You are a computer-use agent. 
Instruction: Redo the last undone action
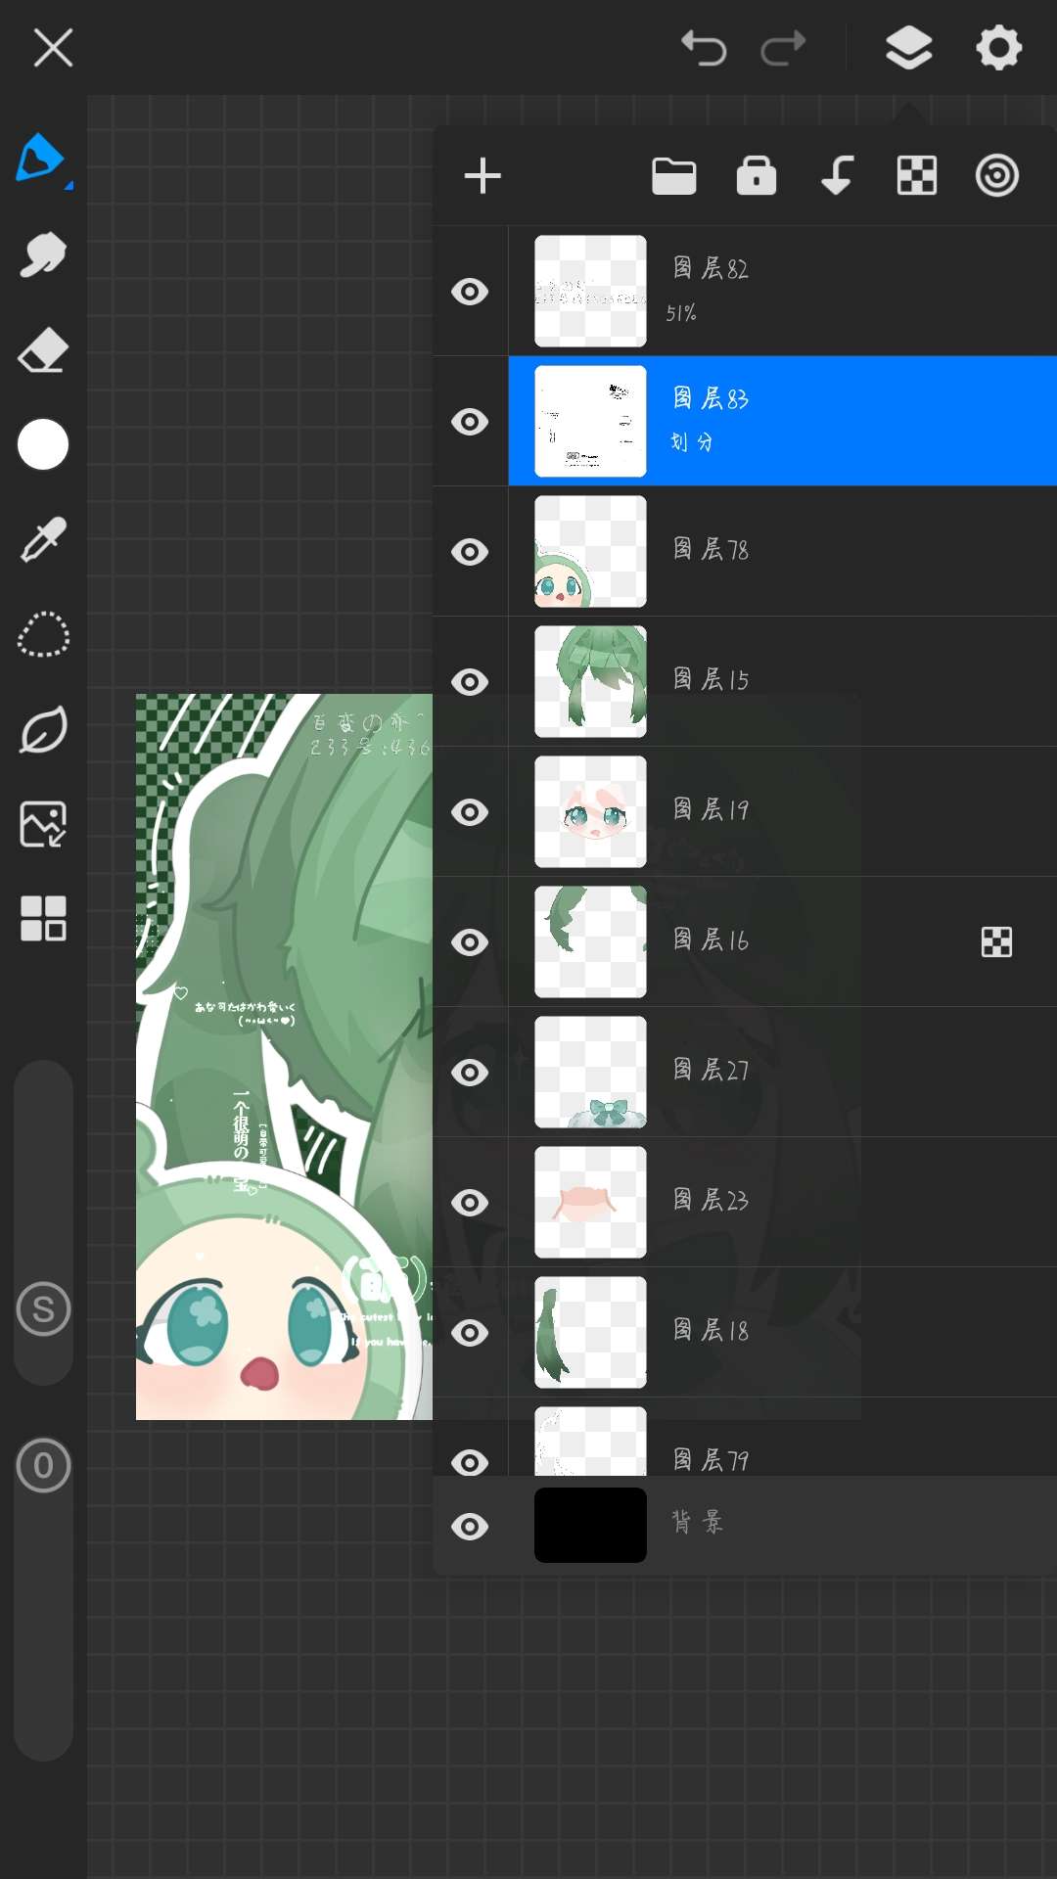[784, 47]
